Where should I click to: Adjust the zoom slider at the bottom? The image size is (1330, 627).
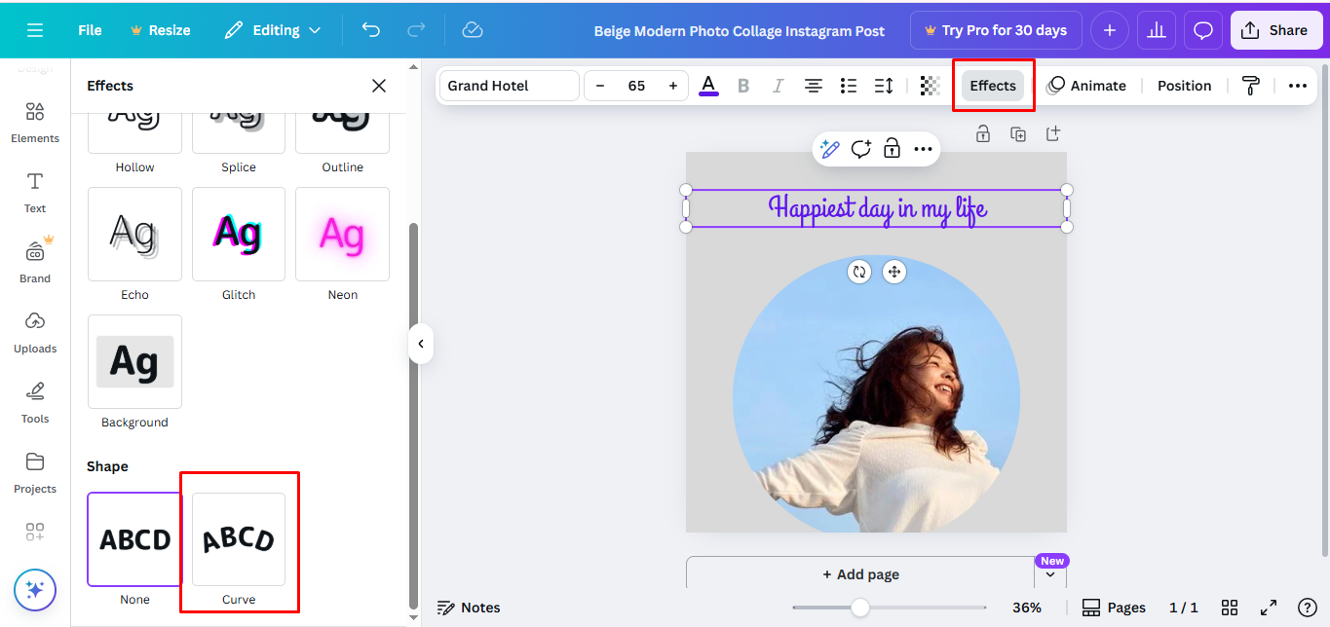[858, 607]
